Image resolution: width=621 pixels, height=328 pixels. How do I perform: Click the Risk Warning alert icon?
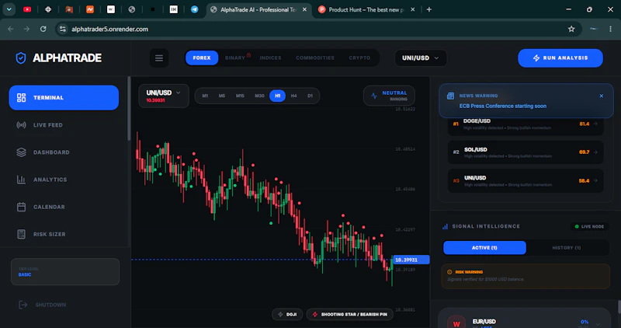[449, 272]
